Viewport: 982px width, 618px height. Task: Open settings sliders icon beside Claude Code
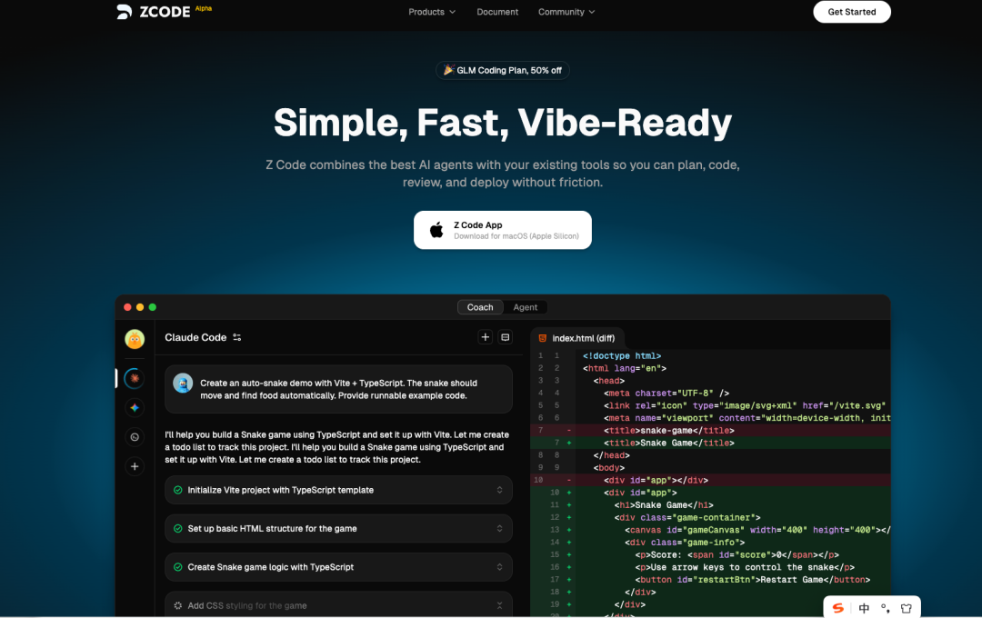tap(237, 337)
